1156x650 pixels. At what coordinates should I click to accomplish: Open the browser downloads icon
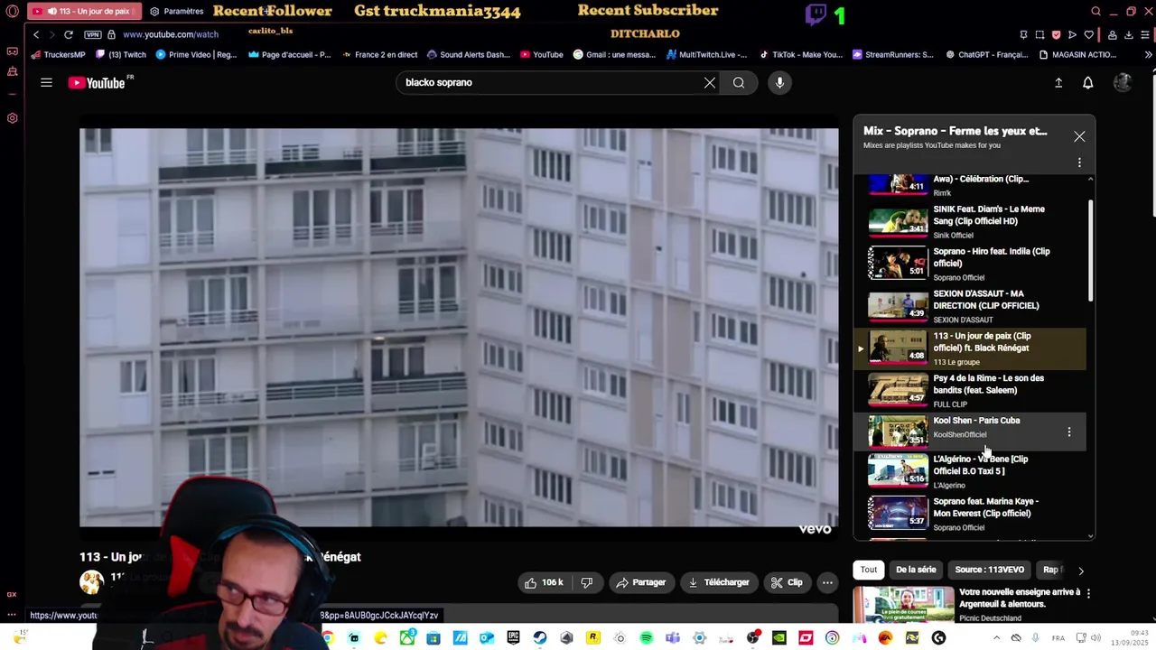pos(1129,34)
